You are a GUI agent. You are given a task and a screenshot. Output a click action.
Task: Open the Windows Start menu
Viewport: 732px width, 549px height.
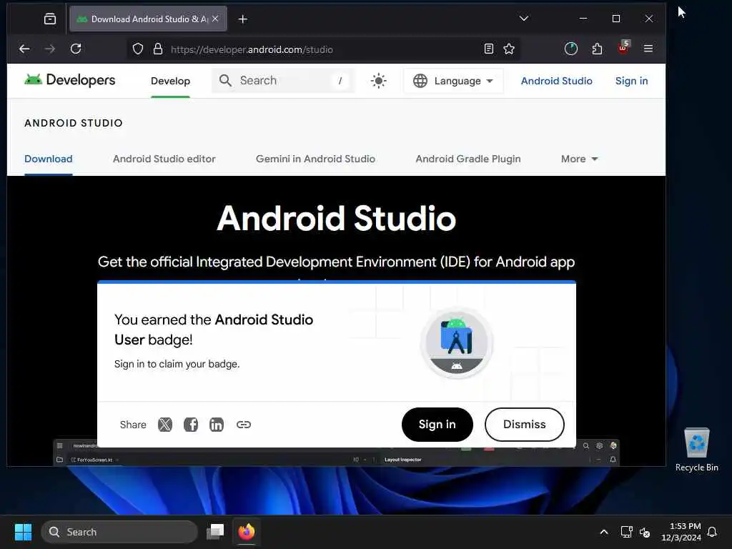click(24, 532)
